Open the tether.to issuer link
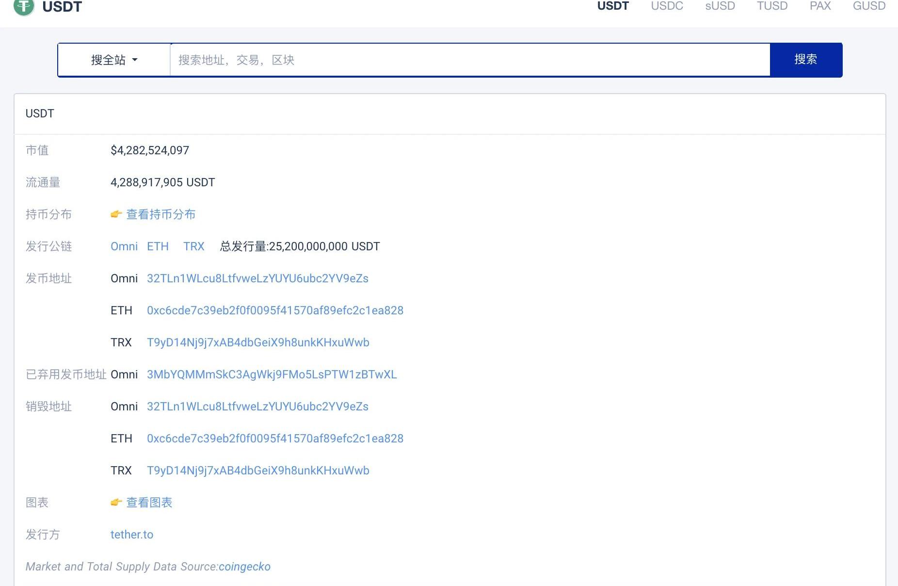Screen dimensions: 898x586 click(132, 535)
